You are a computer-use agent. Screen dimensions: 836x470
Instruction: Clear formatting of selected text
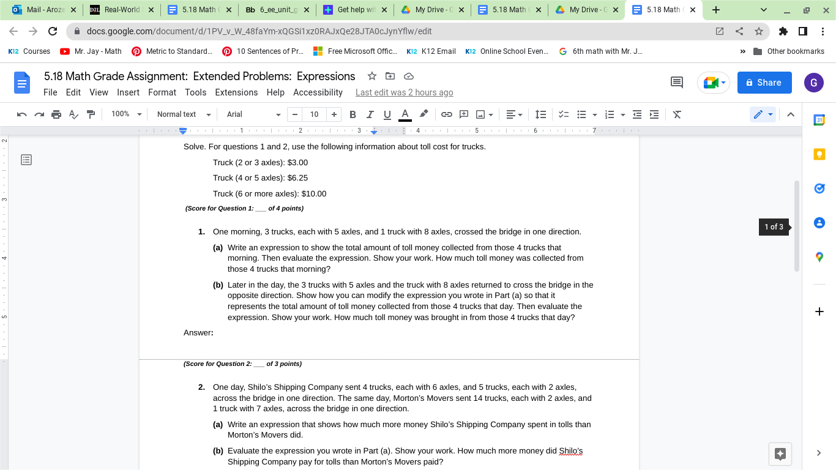(x=677, y=114)
